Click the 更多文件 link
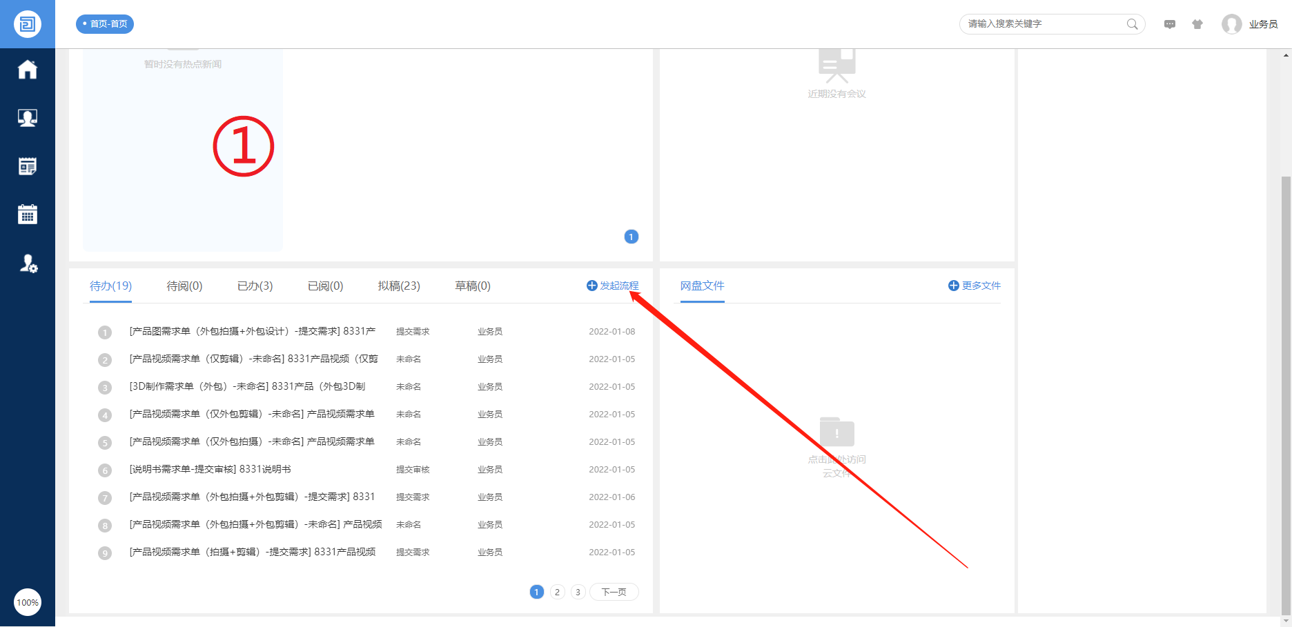 (975, 286)
